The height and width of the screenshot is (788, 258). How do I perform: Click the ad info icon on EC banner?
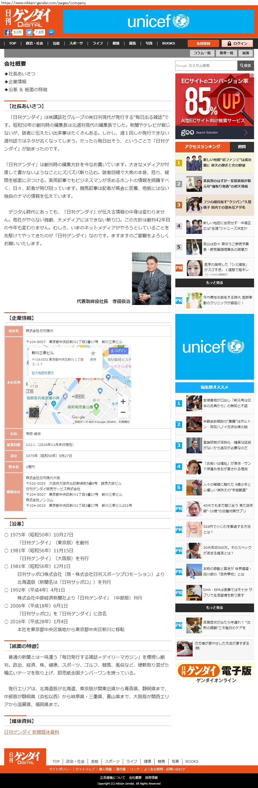coord(252,75)
